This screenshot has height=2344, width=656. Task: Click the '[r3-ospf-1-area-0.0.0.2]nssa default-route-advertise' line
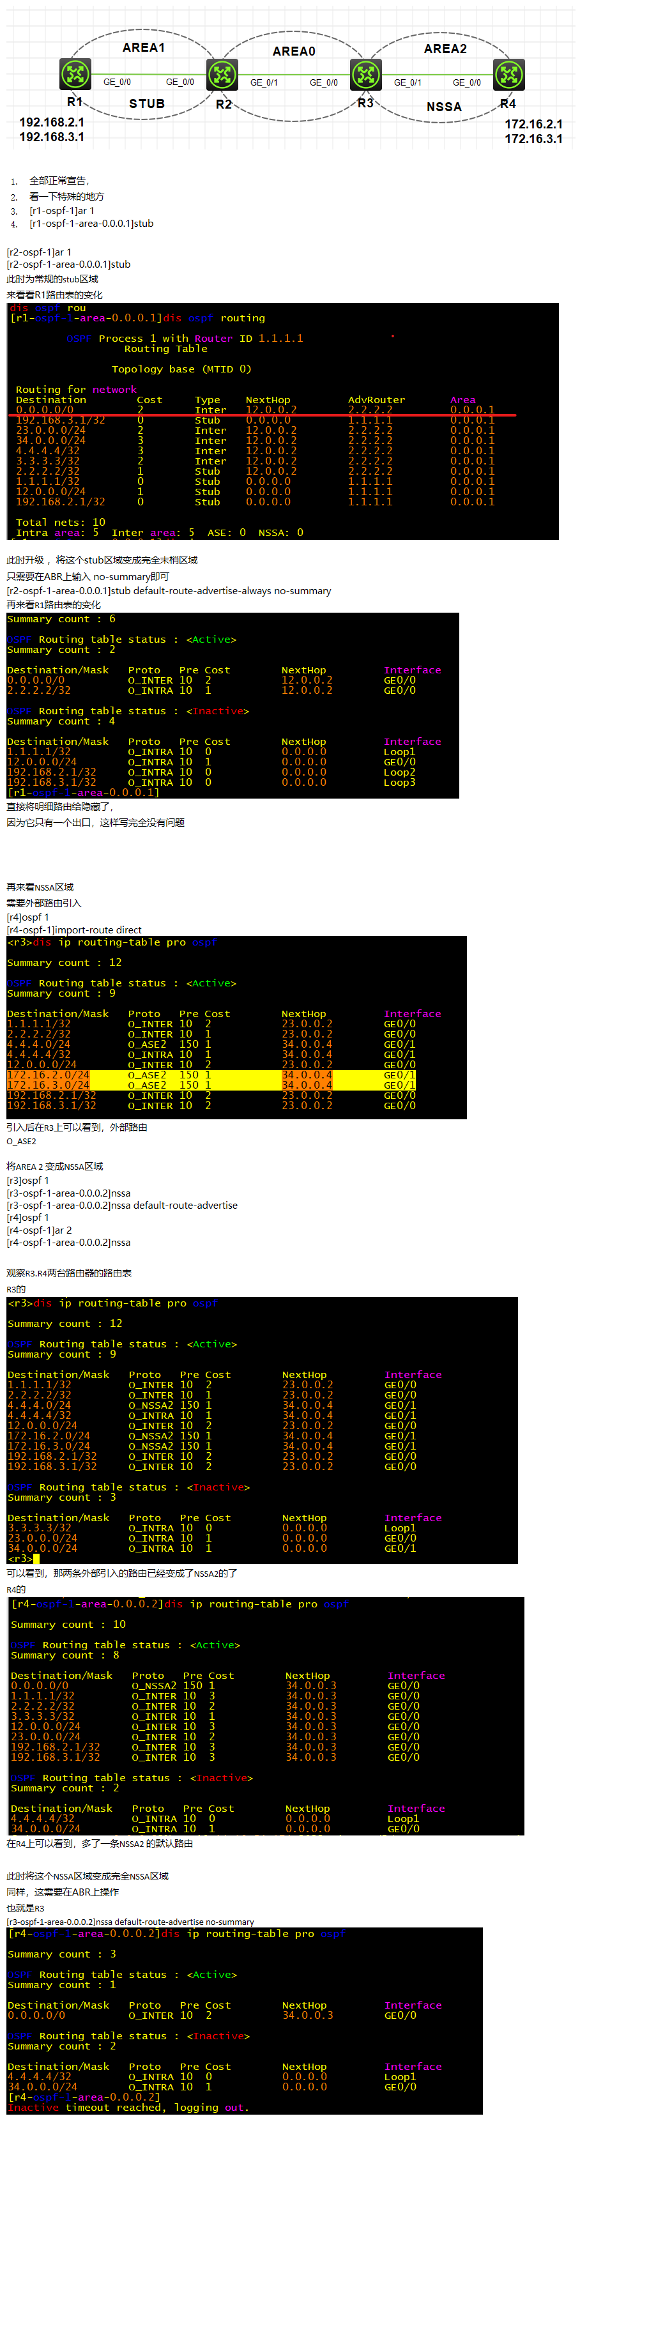click(x=122, y=1206)
